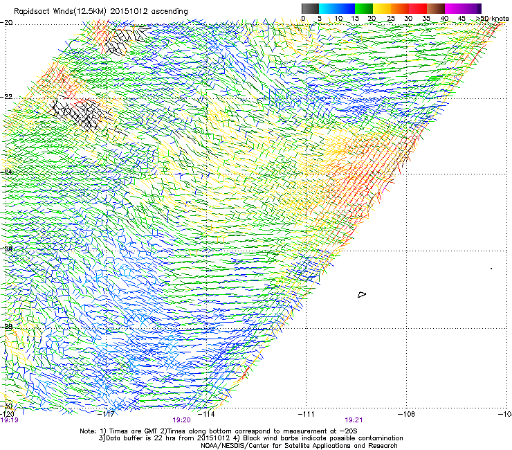Click the purple '19:20' time stamp

point(181,420)
